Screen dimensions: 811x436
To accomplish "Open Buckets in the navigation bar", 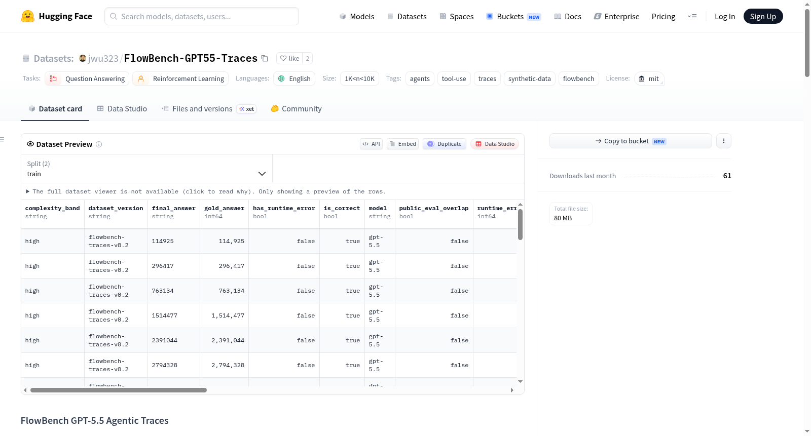I will [513, 16].
